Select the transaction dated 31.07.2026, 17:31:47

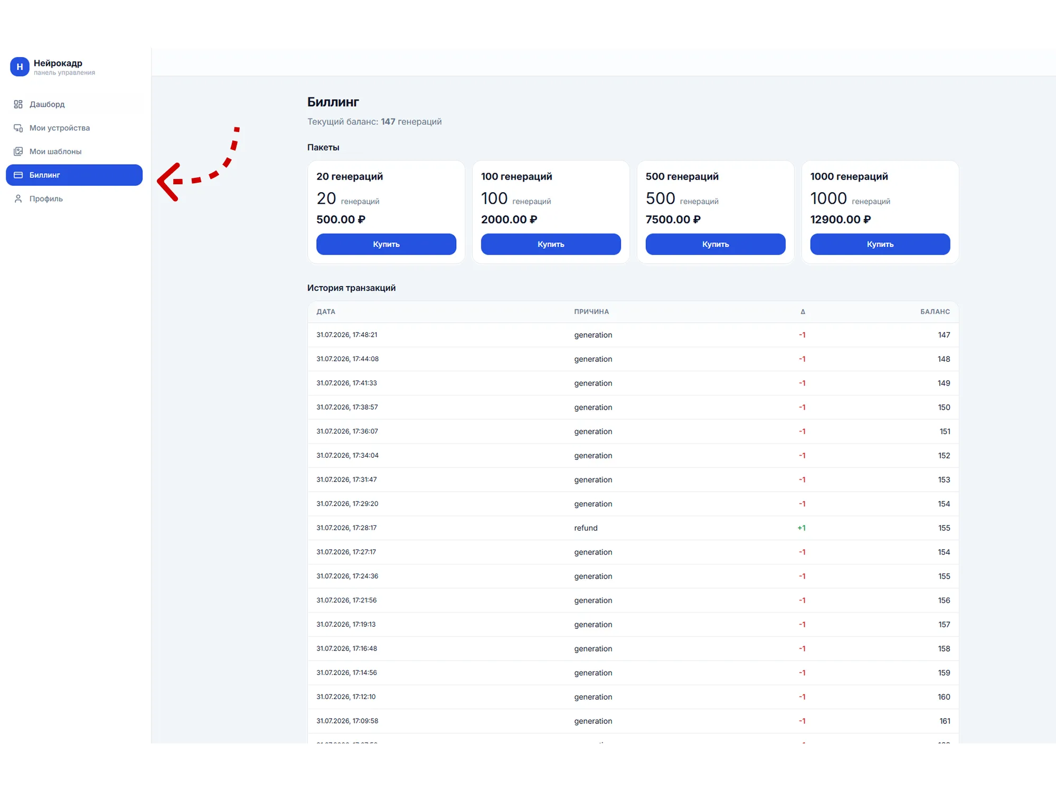click(x=633, y=479)
